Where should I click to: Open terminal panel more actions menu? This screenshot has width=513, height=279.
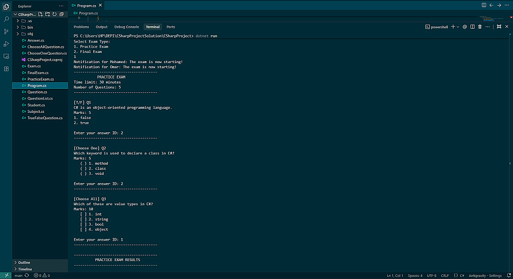tap(487, 27)
